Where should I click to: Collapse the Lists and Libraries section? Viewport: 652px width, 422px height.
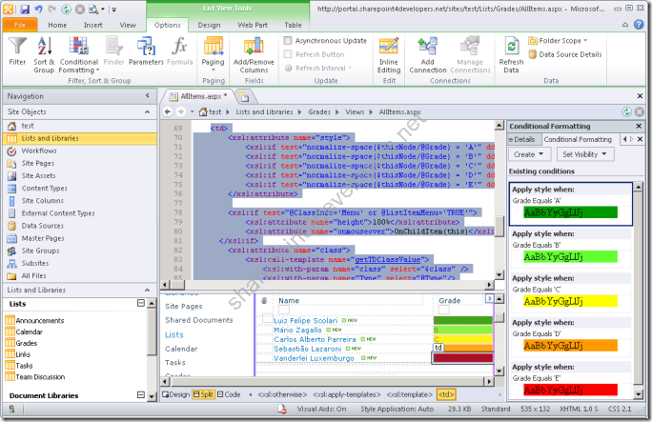[147, 290]
